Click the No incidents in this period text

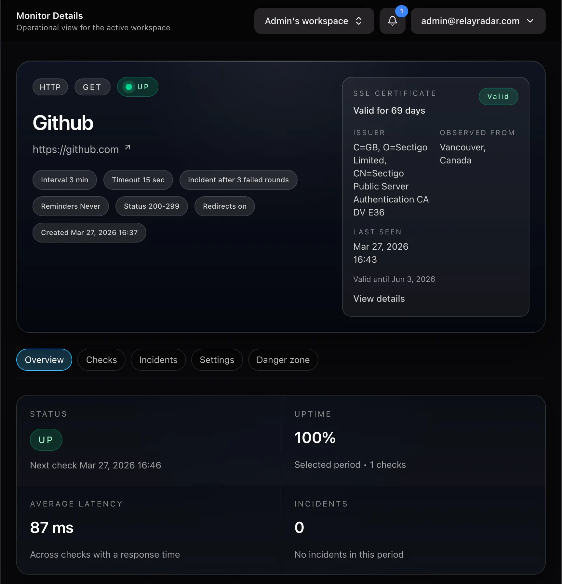349,555
